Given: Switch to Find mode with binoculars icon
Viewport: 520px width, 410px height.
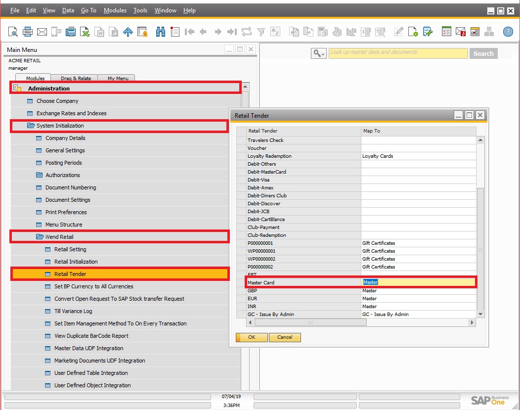Looking at the screenshot, I should click(x=161, y=32).
